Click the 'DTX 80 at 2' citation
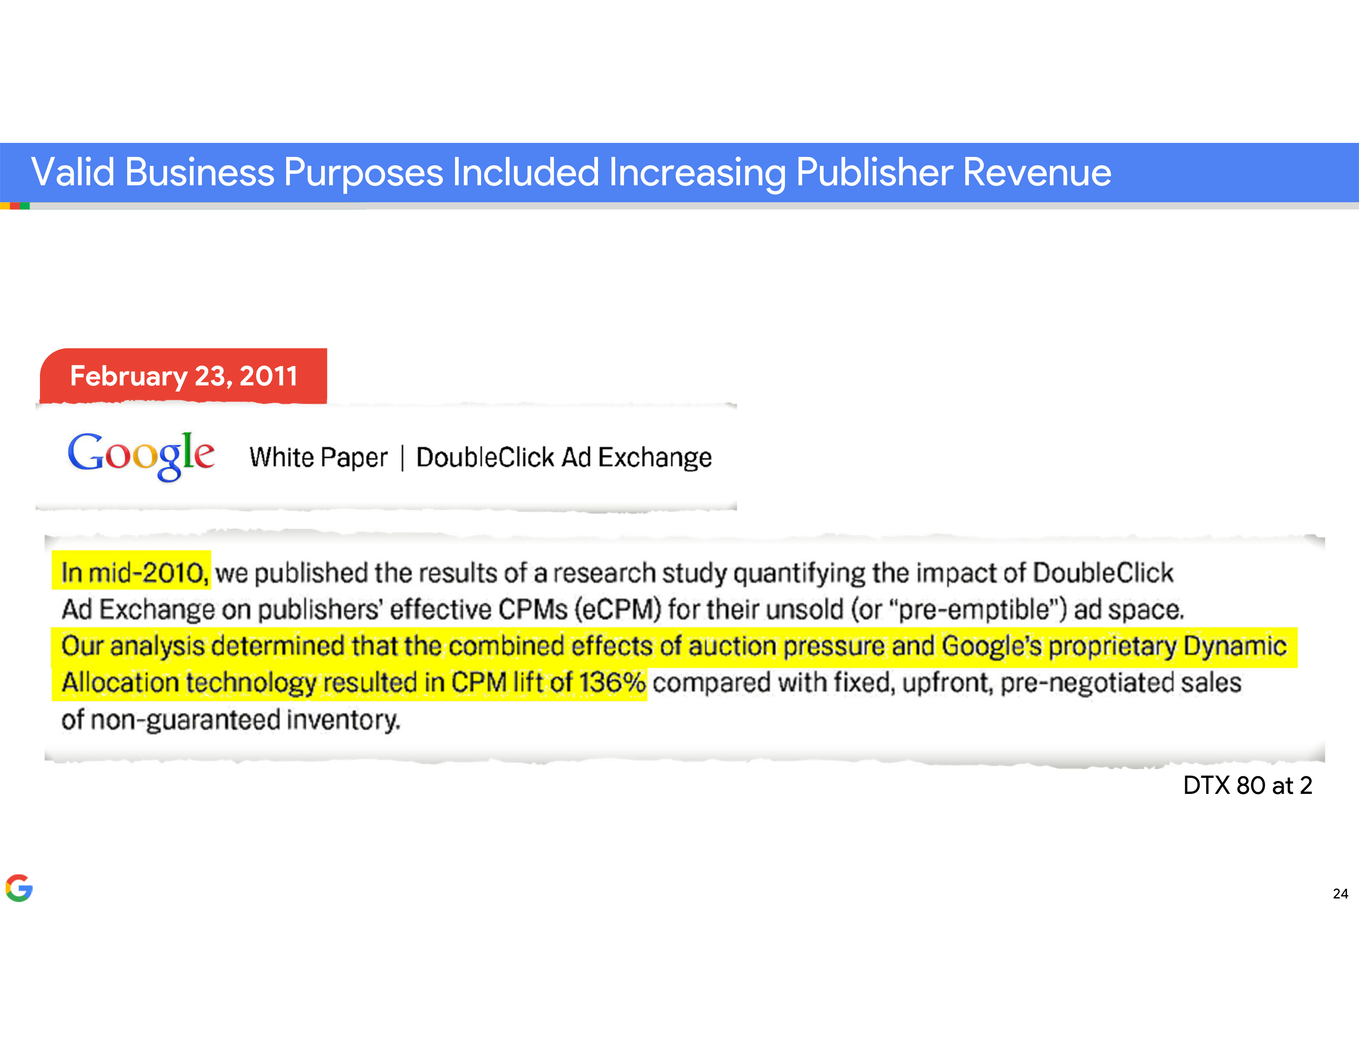The height and width of the screenshot is (1050, 1359). [1248, 786]
